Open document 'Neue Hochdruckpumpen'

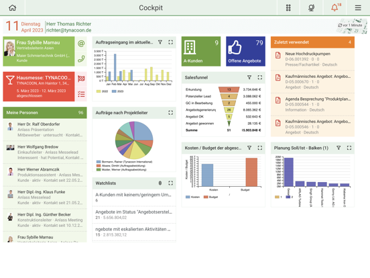click(312, 59)
